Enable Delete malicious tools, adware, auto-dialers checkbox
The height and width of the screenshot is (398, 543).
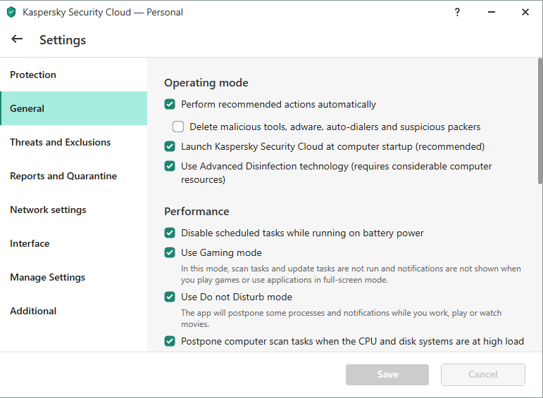pyautogui.click(x=178, y=127)
